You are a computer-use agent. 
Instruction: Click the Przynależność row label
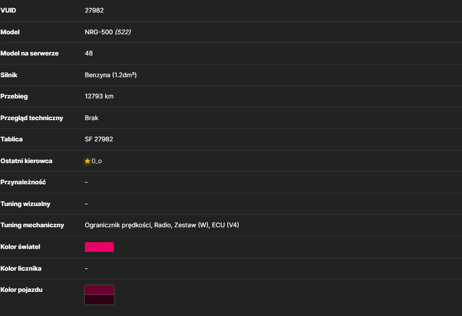(23, 182)
